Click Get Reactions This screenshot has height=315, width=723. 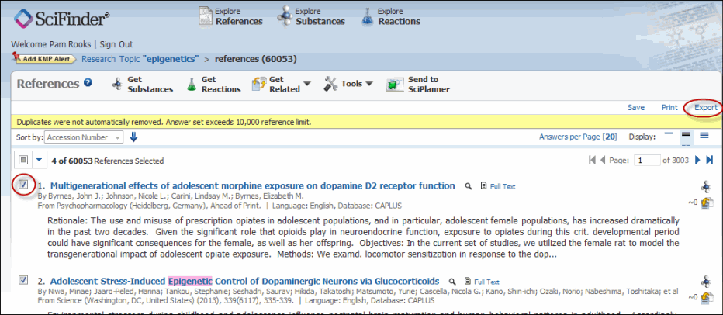213,85
